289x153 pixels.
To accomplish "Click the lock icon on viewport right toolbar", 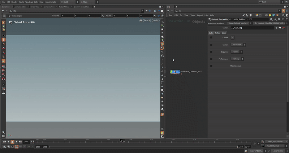I will pos(162,29).
